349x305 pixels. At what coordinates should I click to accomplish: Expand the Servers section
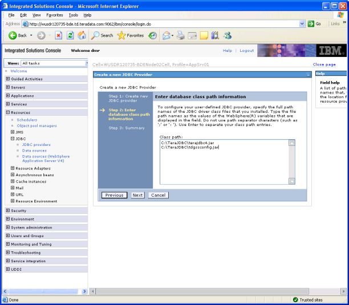(8, 87)
